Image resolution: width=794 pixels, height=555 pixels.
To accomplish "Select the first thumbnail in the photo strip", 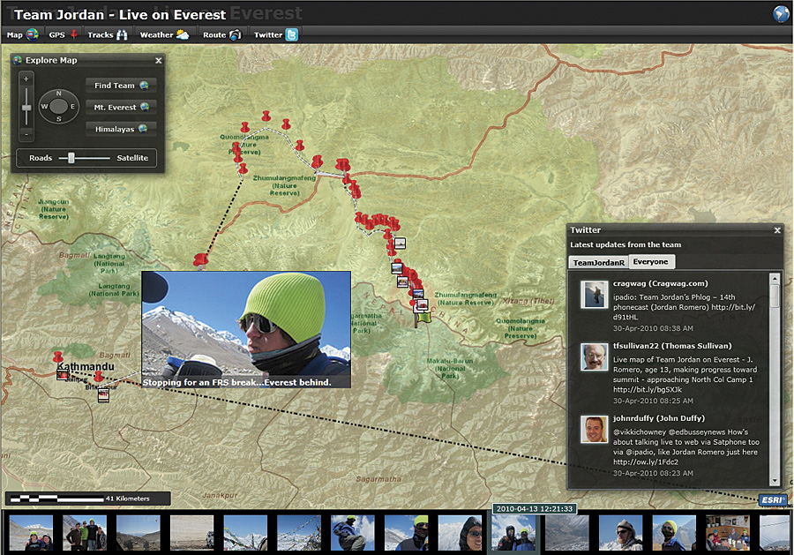I will coord(31,533).
